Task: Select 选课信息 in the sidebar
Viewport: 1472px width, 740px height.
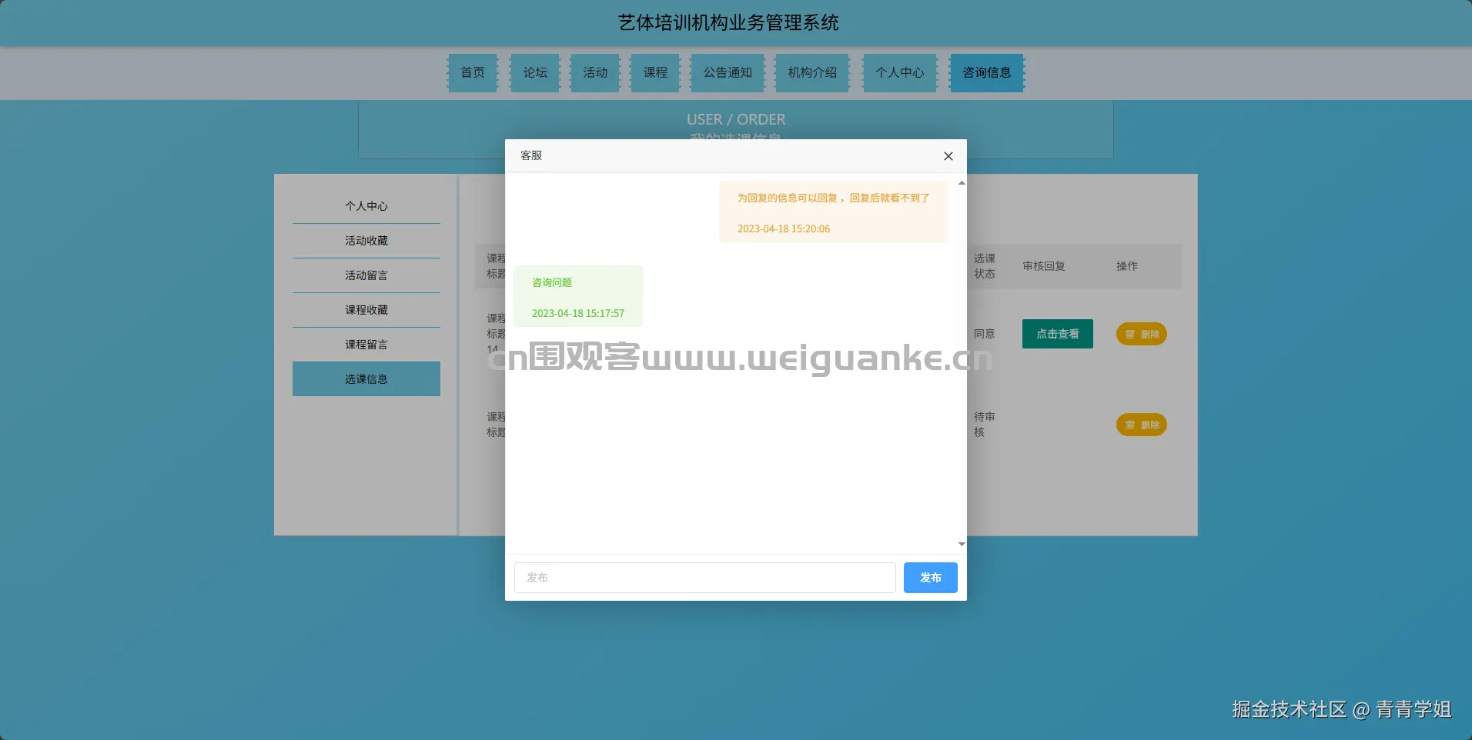Action: [x=366, y=379]
